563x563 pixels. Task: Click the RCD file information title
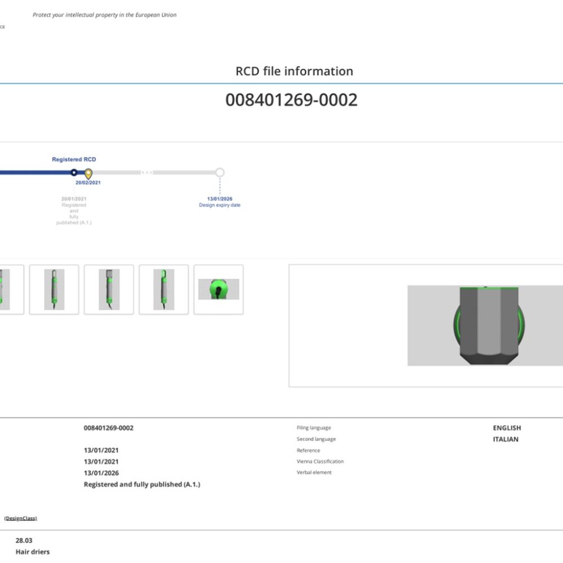pyautogui.click(x=294, y=72)
